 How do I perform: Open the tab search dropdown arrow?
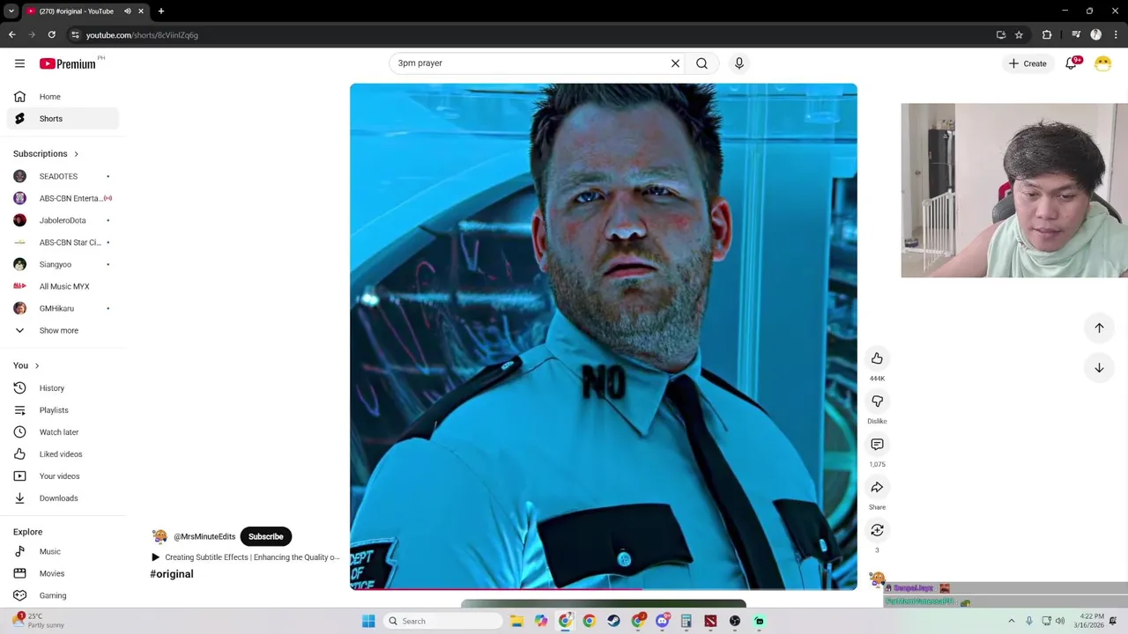tap(11, 11)
